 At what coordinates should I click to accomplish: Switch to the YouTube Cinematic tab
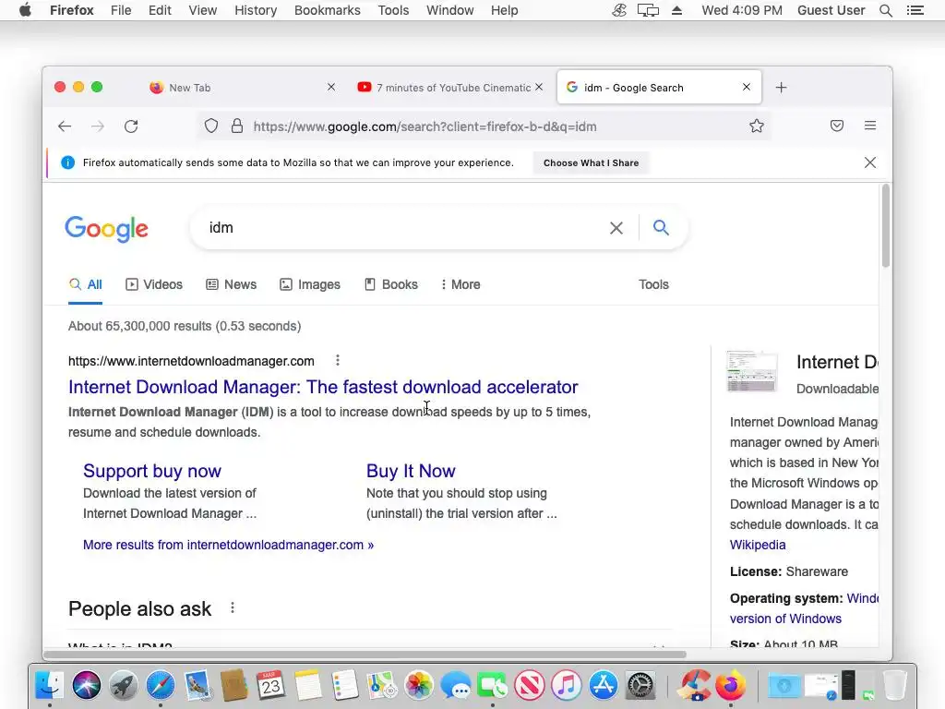pyautogui.click(x=450, y=88)
